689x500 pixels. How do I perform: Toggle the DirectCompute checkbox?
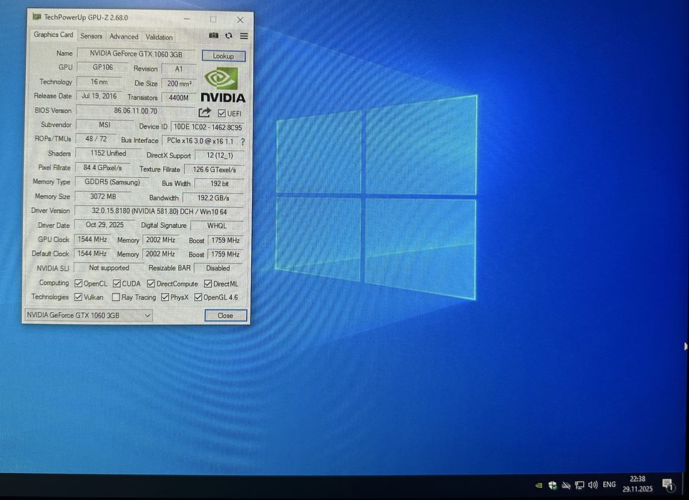coord(151,284)
